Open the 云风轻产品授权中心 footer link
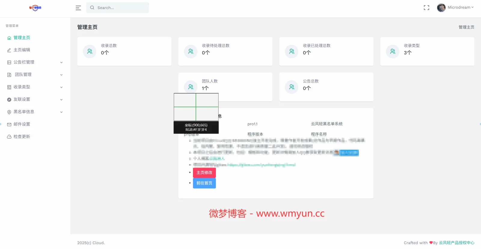Screen dimensions: 481x249 coord(457,243)
